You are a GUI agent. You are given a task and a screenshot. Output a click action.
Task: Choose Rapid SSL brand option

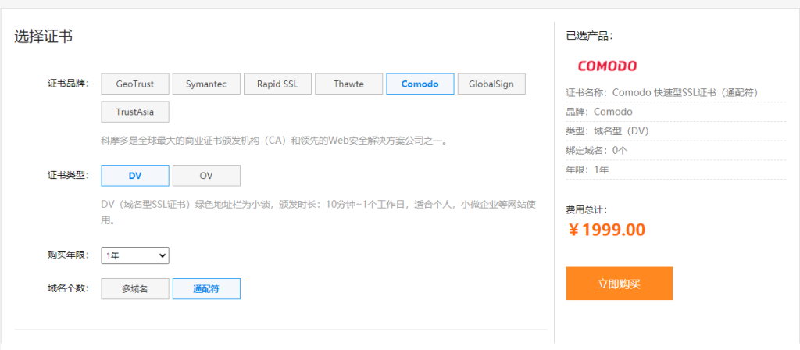coord(277,84)
